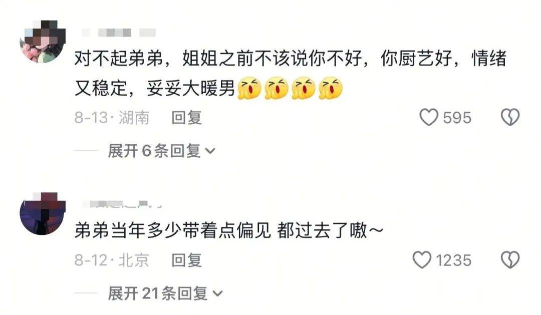Select the comment text starting 对不起弟弟
This screenshot has height=315, width=541.
291,73
